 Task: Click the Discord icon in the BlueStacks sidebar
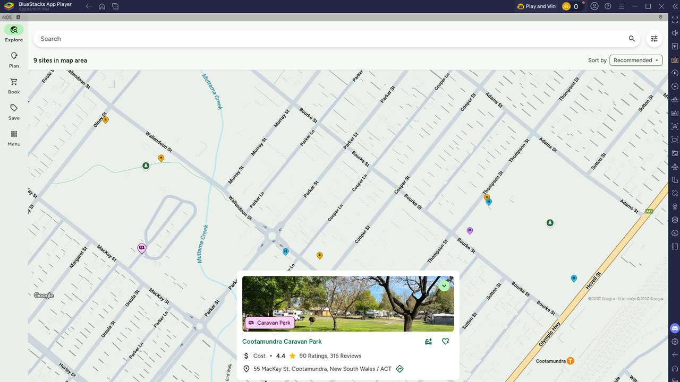click(x=674, y=328)
